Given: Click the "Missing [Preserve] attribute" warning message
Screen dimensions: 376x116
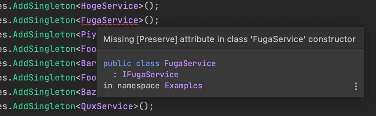Looking at the screenshot, I should click(229, 39).
